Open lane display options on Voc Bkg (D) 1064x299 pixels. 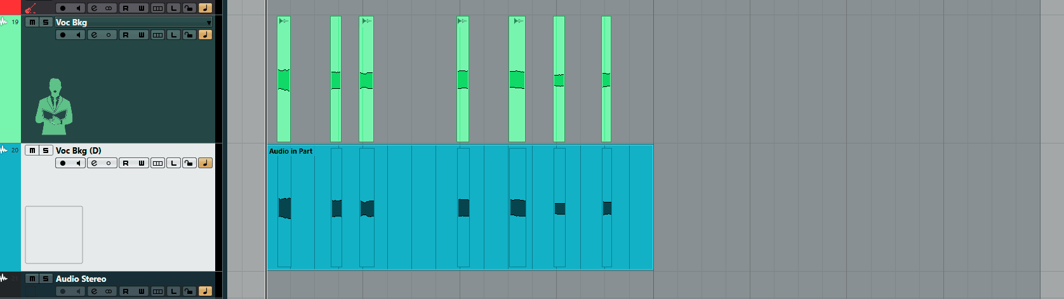click(x=158, y=163)
